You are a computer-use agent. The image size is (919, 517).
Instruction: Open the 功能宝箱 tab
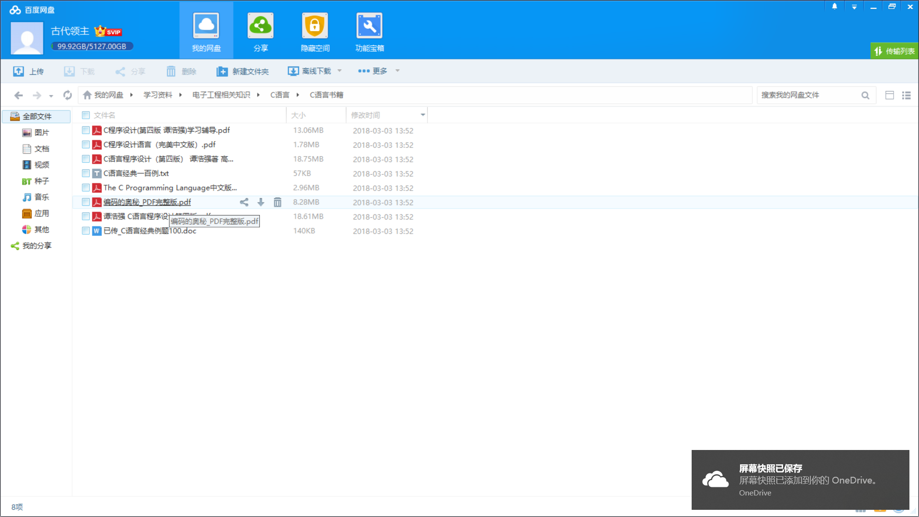(x=369, y=32)
